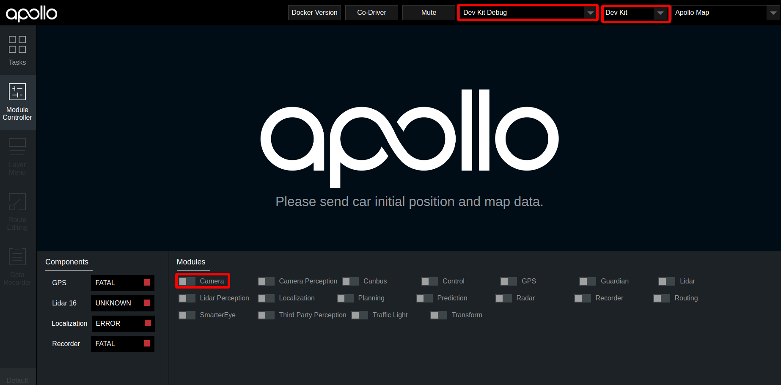
Task: Enable the Traffic Light module
Action: tap(360, 315)
